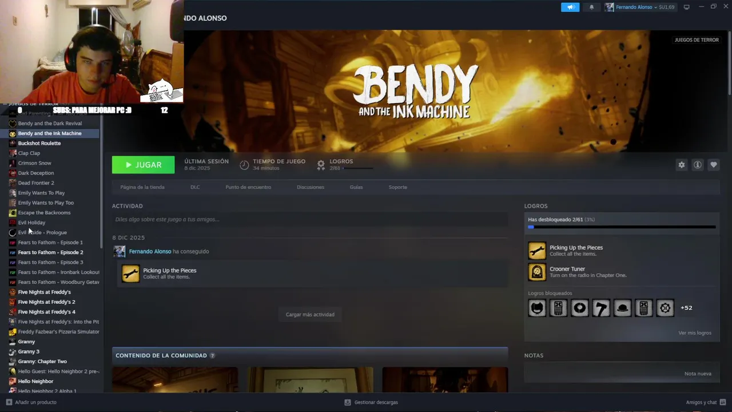732x412 pixels.
Task: Click the hat-shaped locked achievement icon
Action: pyautogui.click(x=622, y=308)
